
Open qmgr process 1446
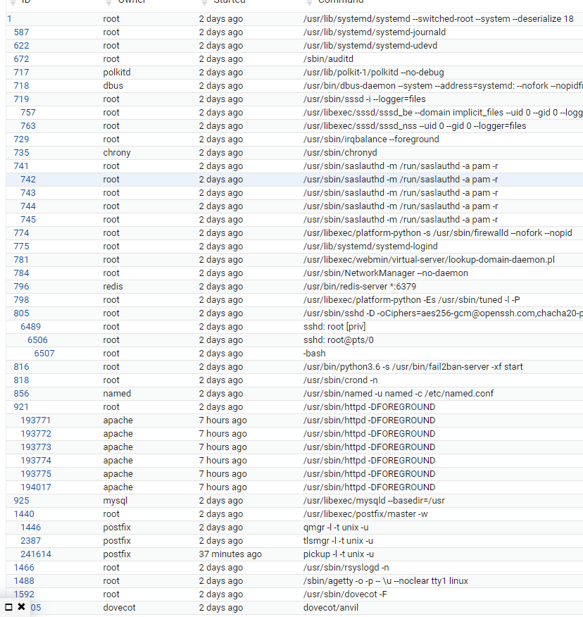click(x=31, y=528)
